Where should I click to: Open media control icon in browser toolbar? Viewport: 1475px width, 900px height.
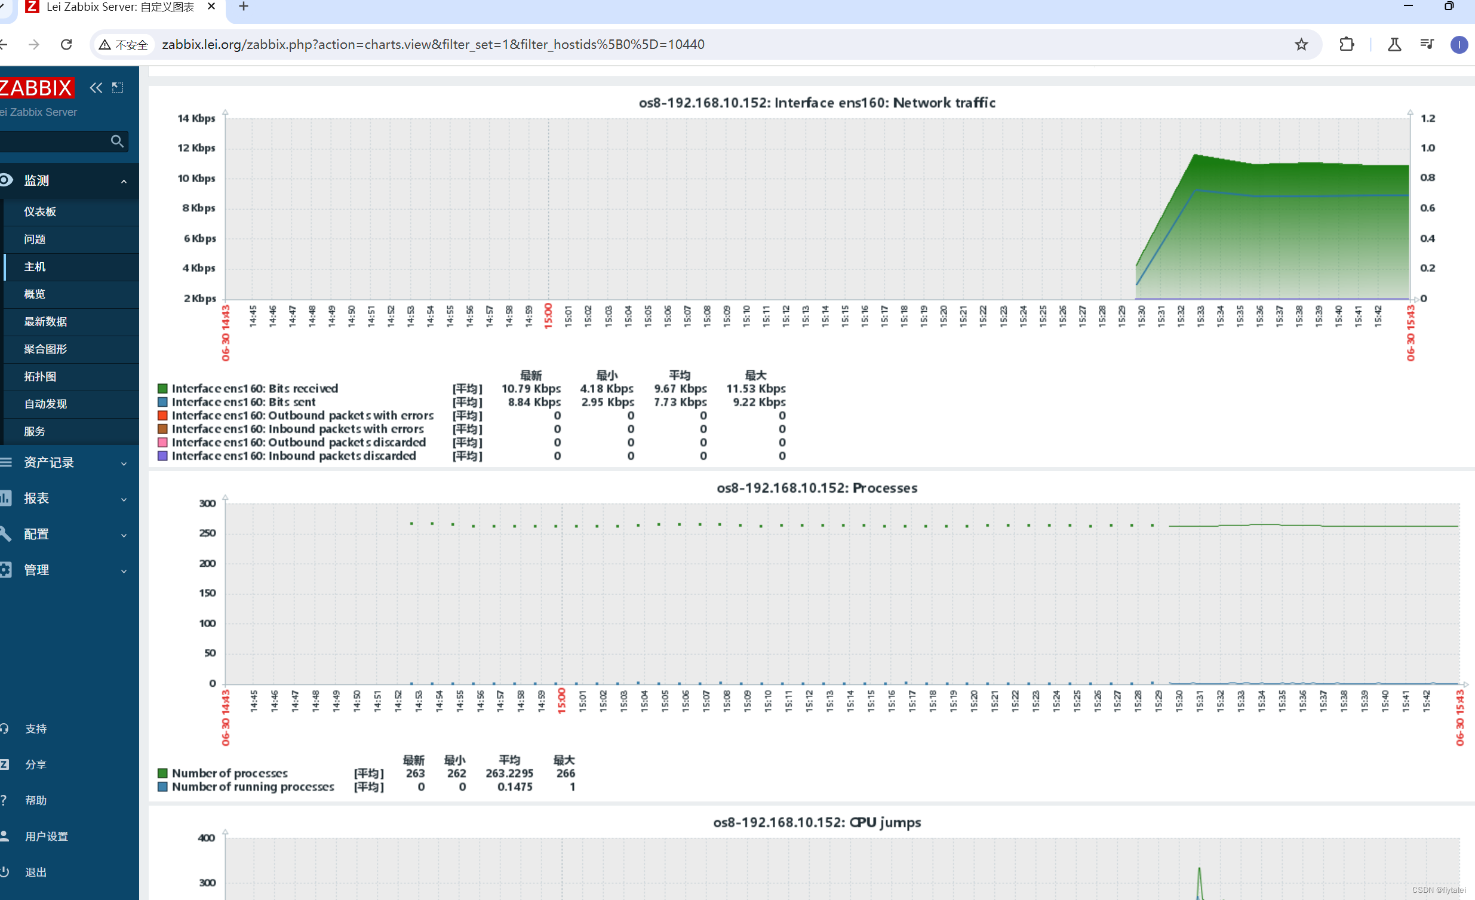point(1427,44)
